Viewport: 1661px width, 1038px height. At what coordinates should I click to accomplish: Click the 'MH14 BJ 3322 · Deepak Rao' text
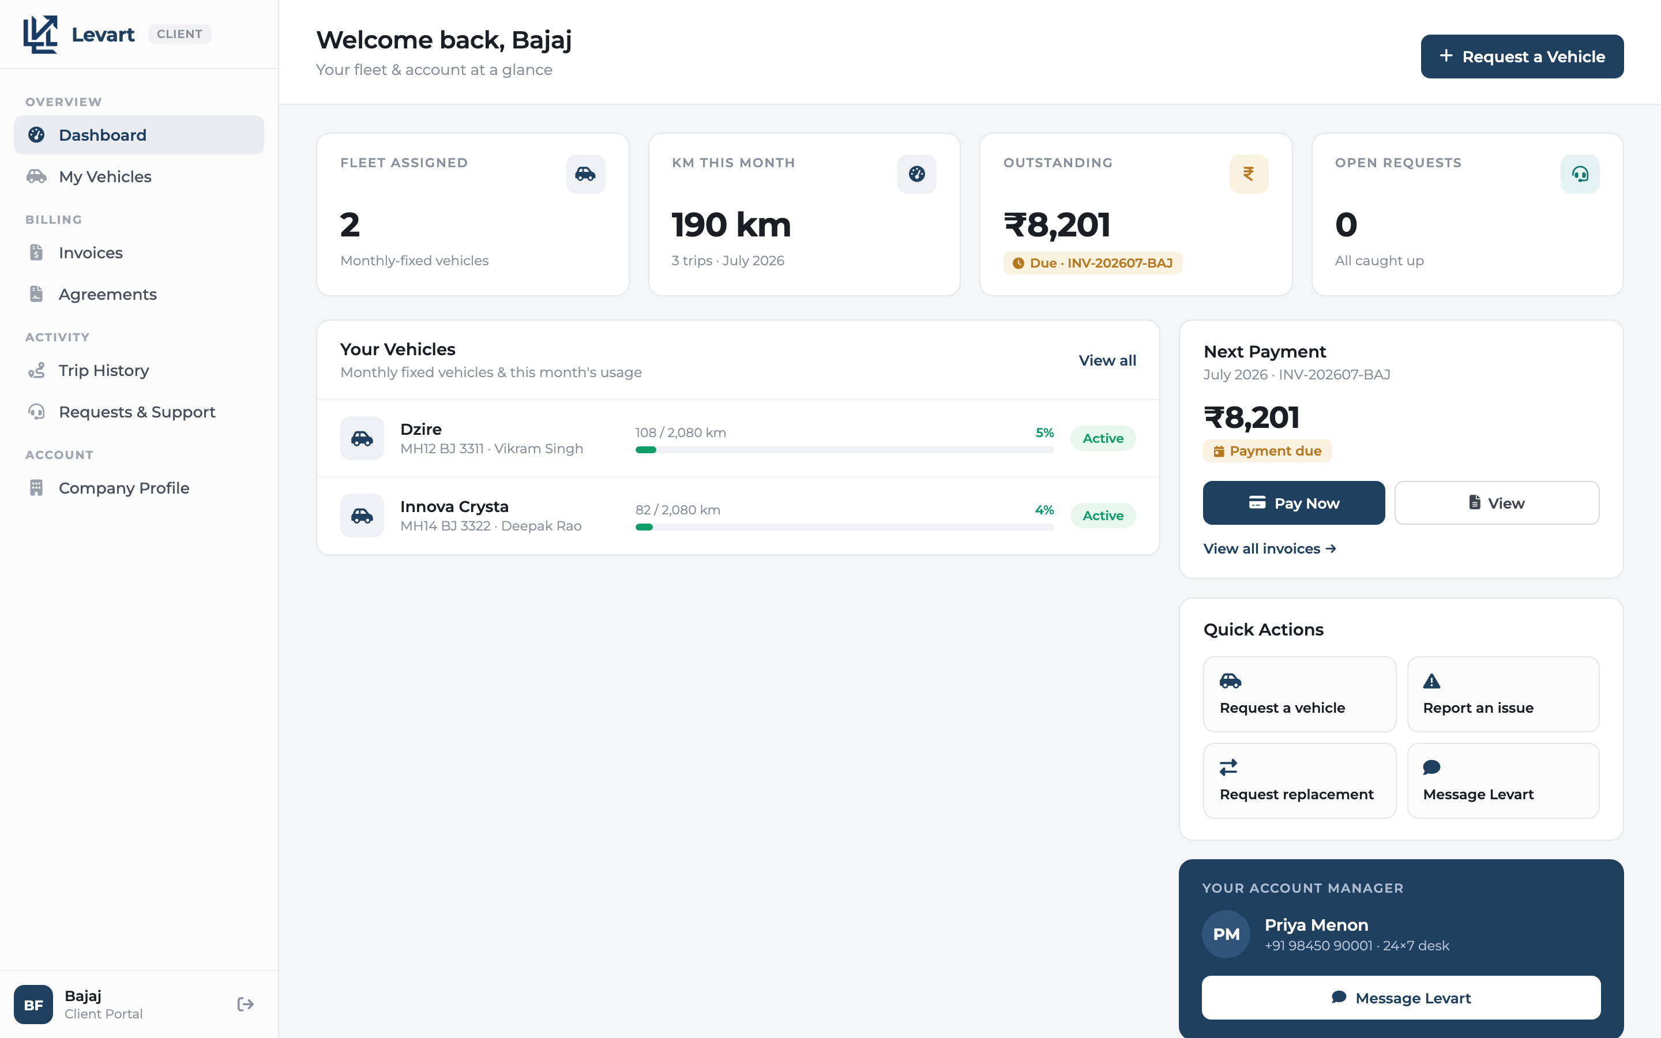491,526
